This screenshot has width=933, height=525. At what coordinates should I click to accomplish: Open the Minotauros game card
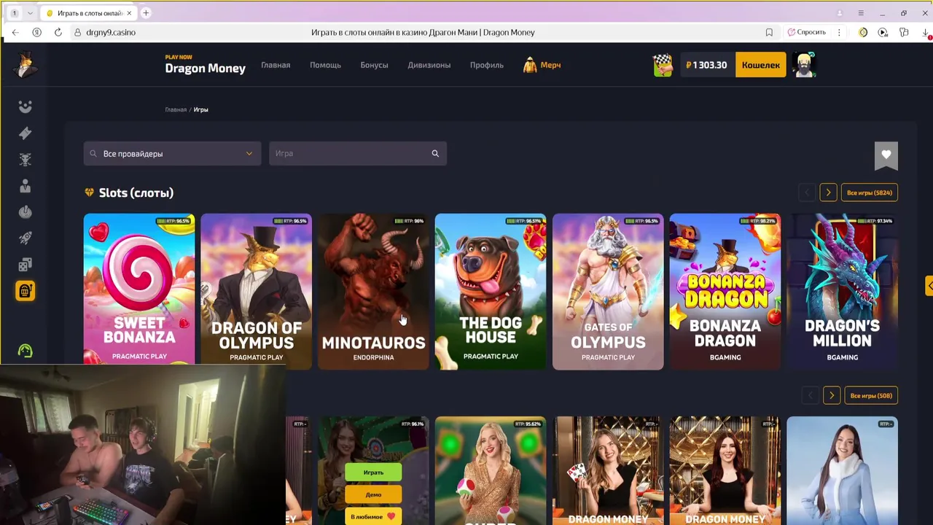373,292
